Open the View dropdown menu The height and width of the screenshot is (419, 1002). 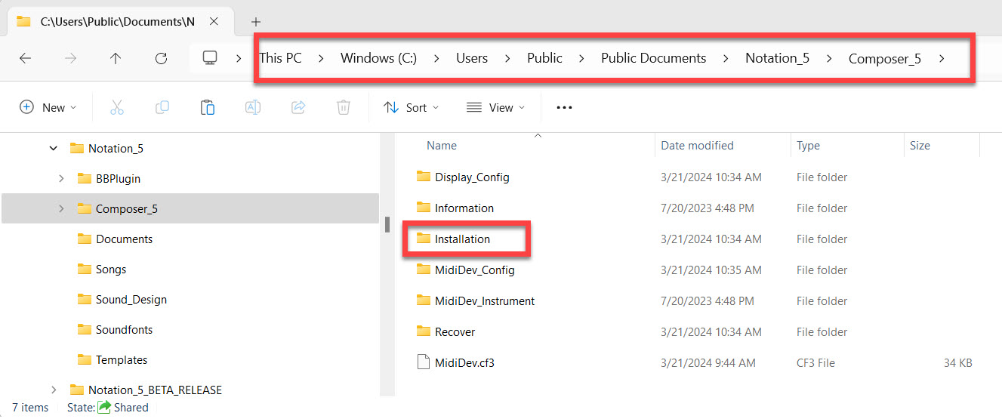pos(495,107)
